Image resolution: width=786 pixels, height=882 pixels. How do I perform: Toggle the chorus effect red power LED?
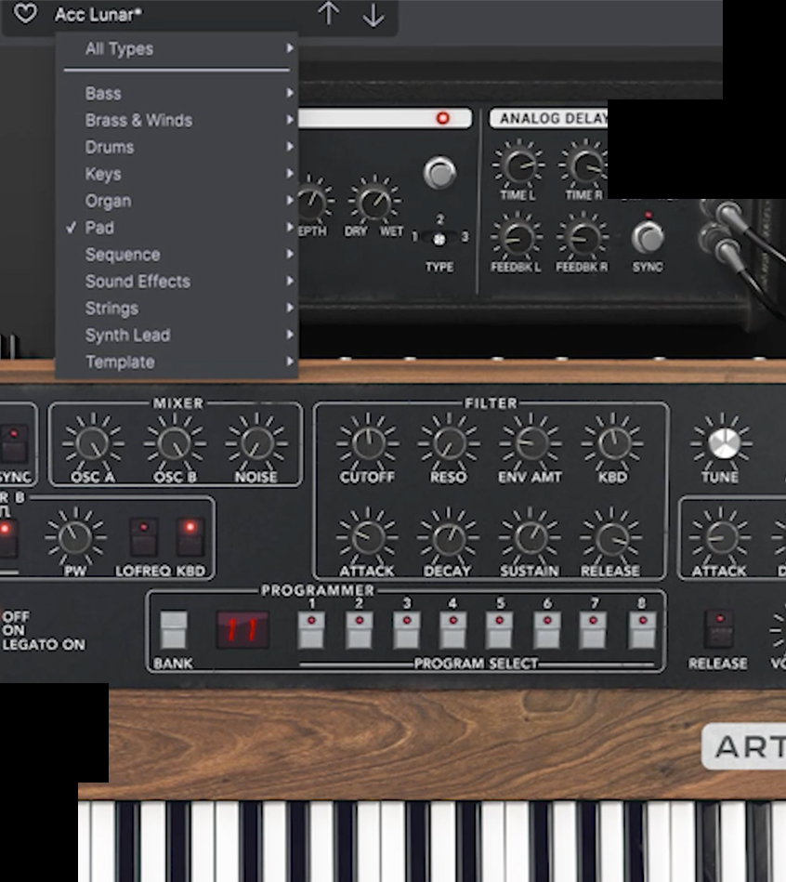(442, 118)
